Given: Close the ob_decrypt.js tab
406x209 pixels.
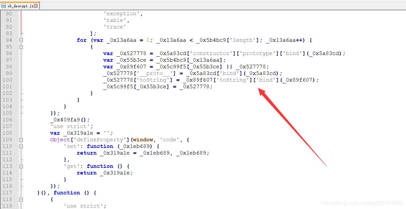Looking at the screenshot, I should (x=36, y=5).
